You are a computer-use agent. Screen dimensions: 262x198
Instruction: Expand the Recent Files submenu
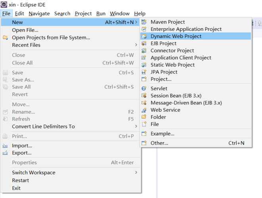(x=136, y=45)
